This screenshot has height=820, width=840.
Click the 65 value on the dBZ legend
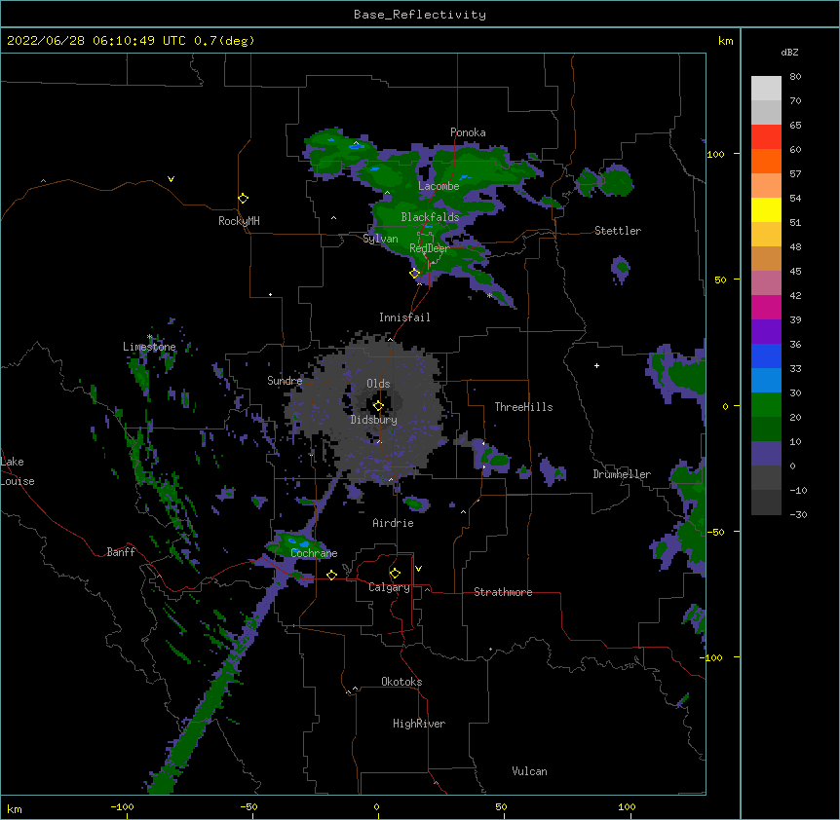click(x=795, y=126)
